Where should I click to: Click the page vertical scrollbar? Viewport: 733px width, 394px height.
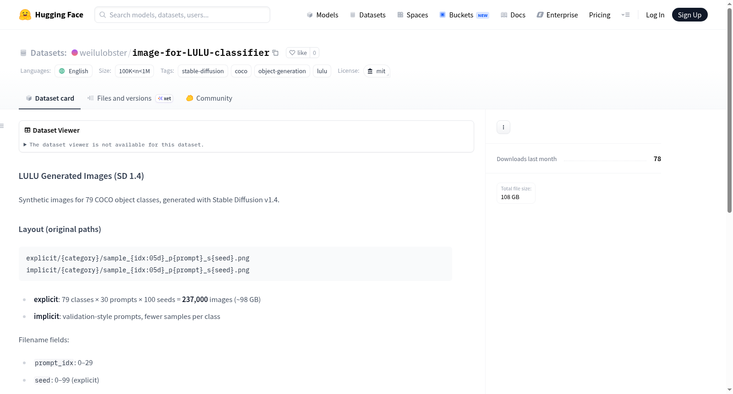(730, 110)
